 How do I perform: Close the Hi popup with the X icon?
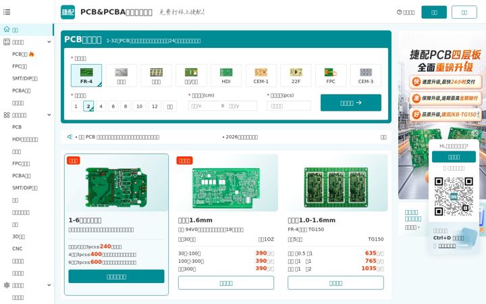tap(475, 133)
